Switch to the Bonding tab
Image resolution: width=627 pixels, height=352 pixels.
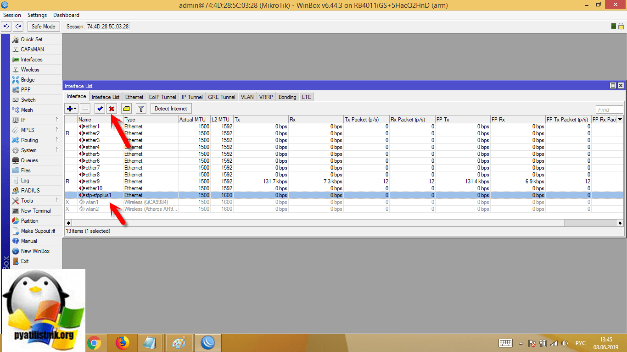(x=287, y=97)
